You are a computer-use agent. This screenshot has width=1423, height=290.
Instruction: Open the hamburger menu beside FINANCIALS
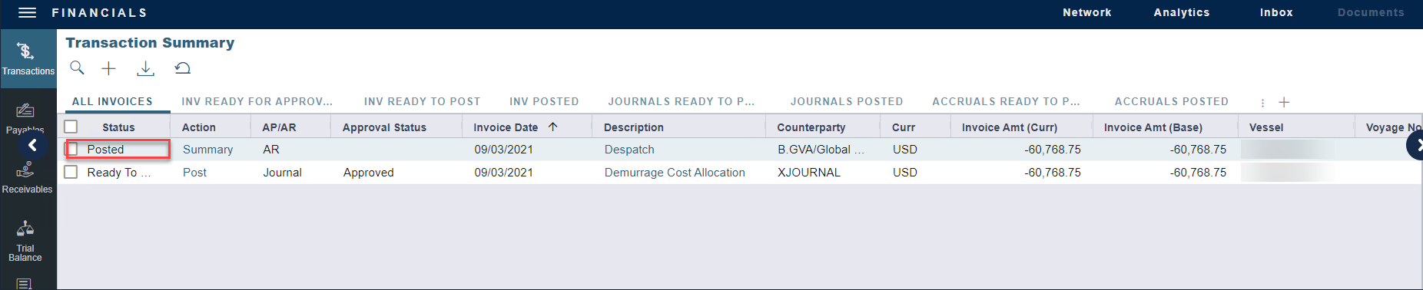27,13
